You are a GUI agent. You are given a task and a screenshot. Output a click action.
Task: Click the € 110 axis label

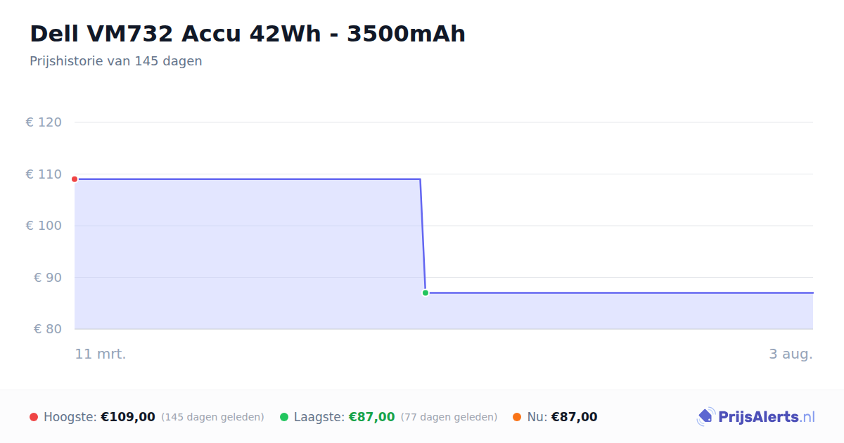click(x=44, y=174)
